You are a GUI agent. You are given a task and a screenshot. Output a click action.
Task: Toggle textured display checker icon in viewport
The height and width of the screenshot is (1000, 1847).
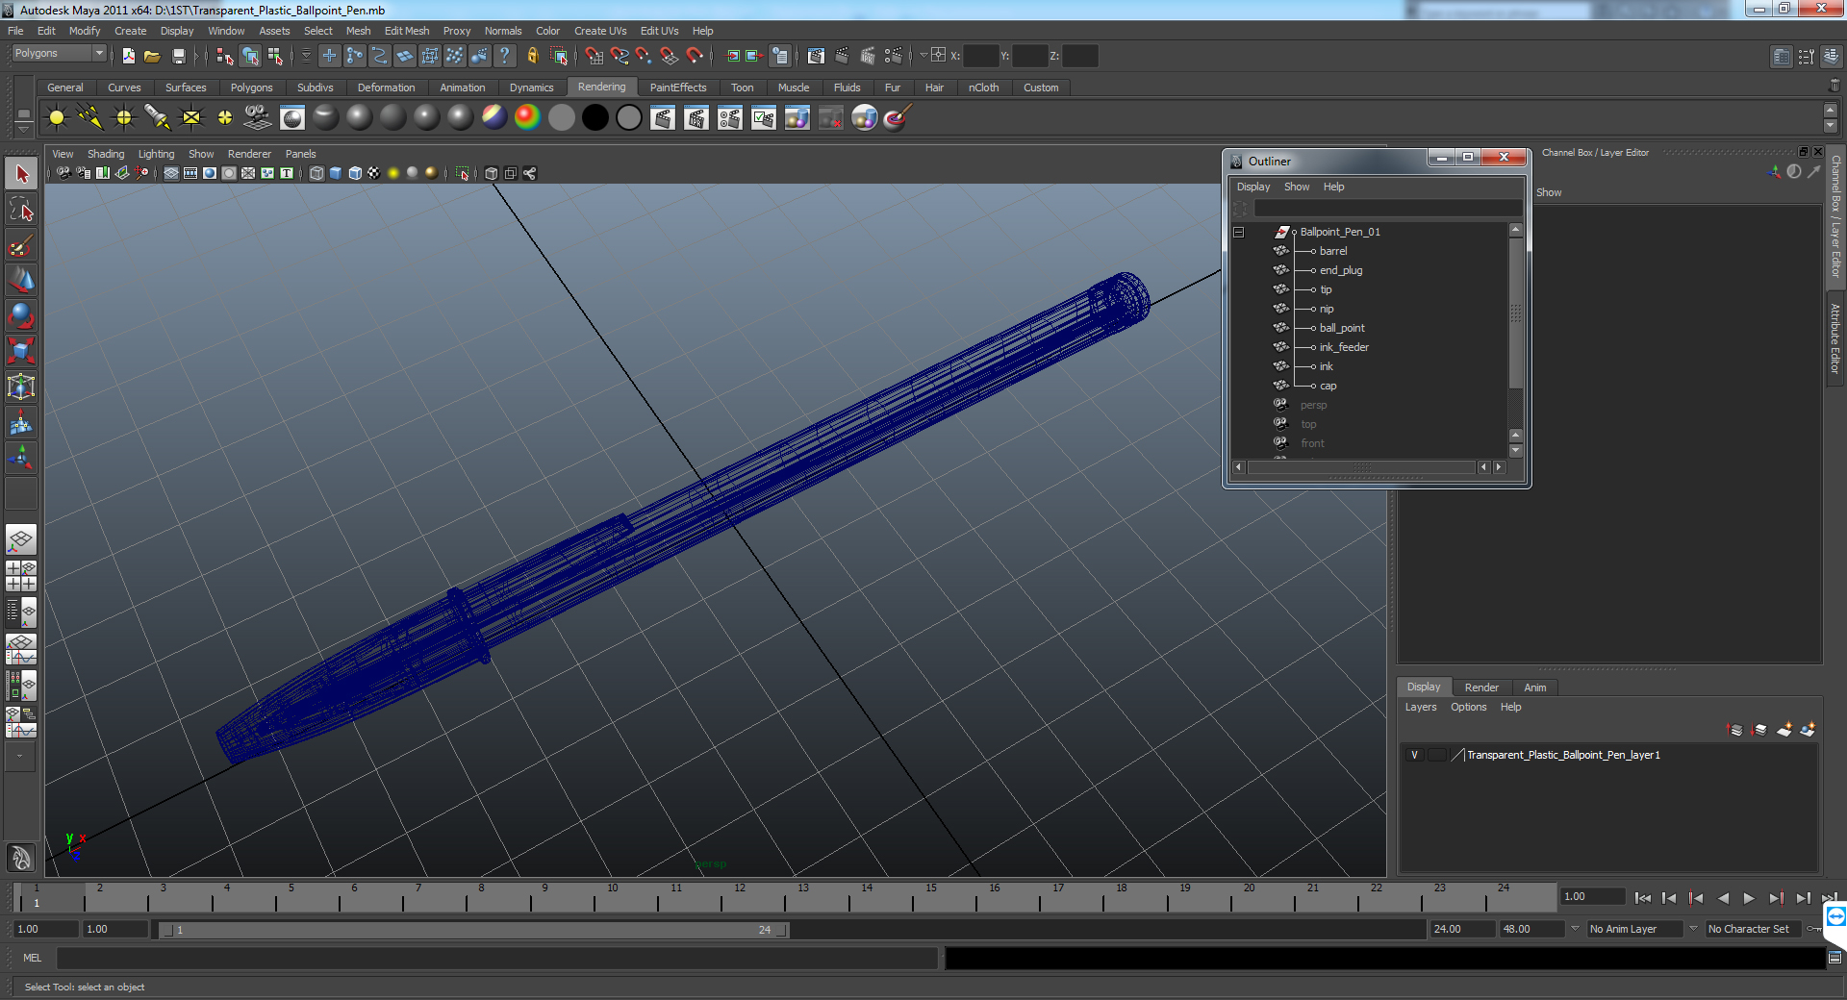click(374, 173)
